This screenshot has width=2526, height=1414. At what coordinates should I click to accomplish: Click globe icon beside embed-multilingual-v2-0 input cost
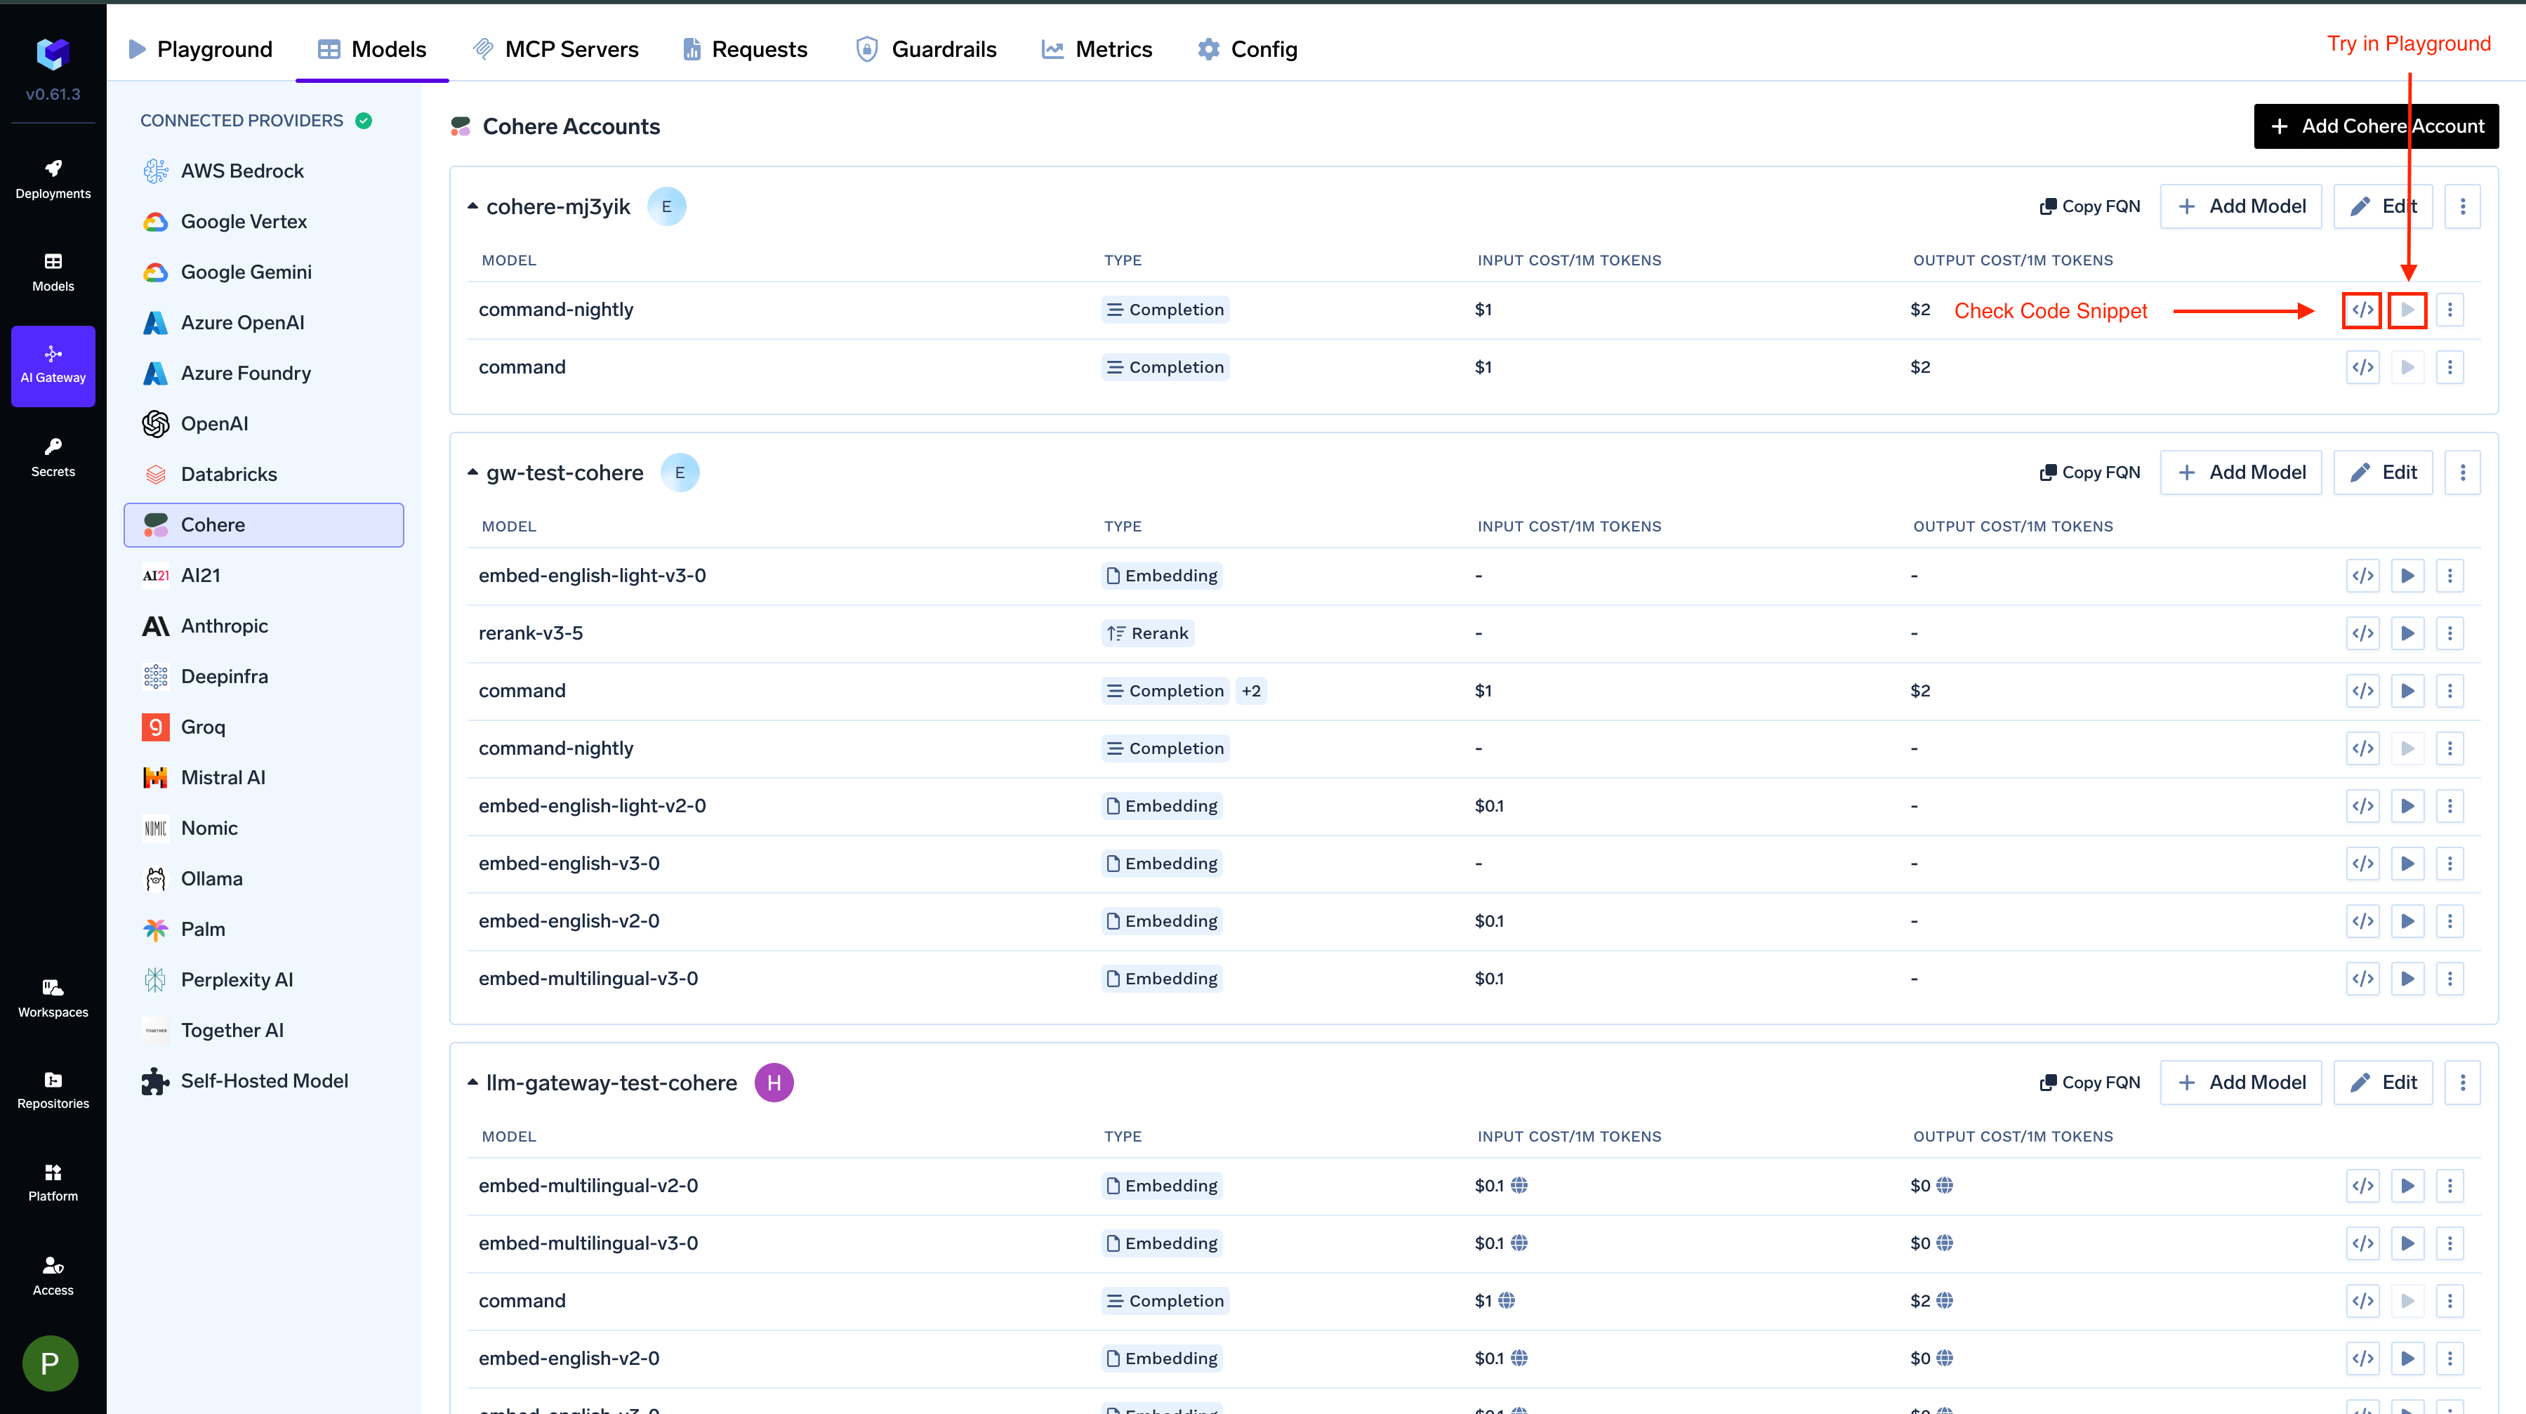tap(1519, 1186)
